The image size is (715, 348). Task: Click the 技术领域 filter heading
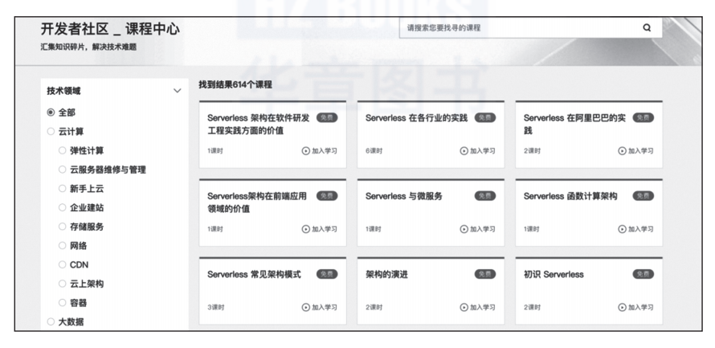tap(63, 91)
